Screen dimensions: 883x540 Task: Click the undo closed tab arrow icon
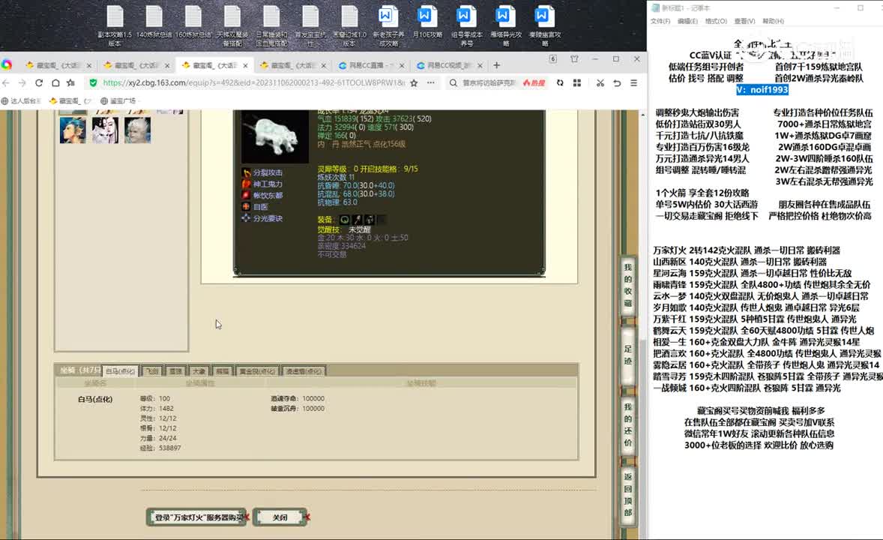click(617, 82)
